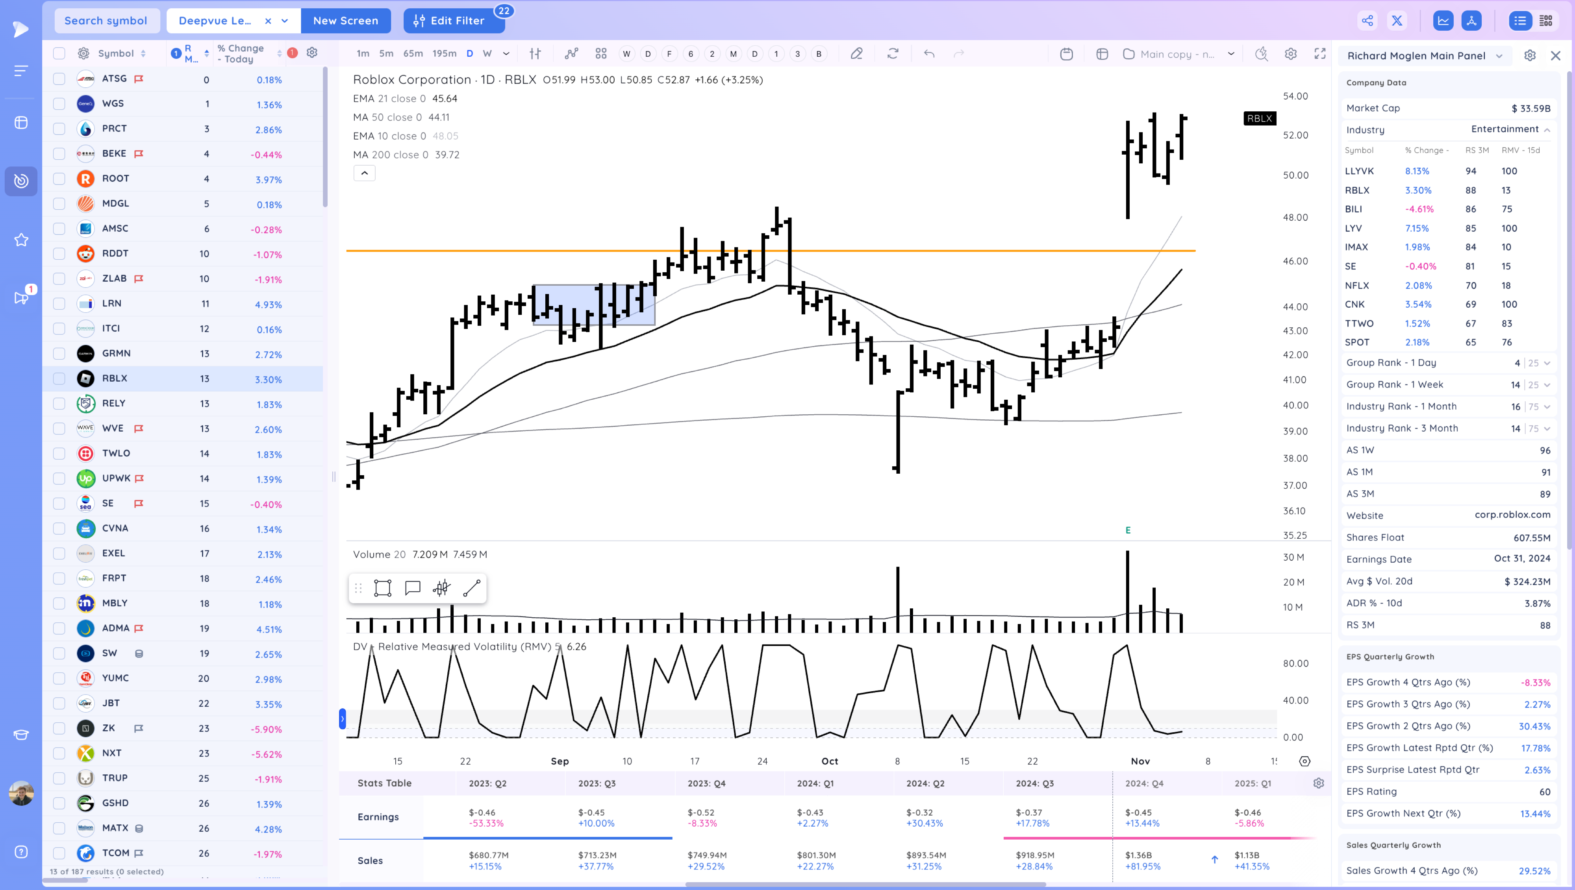
Task: Switch to the 65m timeframe
Action: coord(413,54)
